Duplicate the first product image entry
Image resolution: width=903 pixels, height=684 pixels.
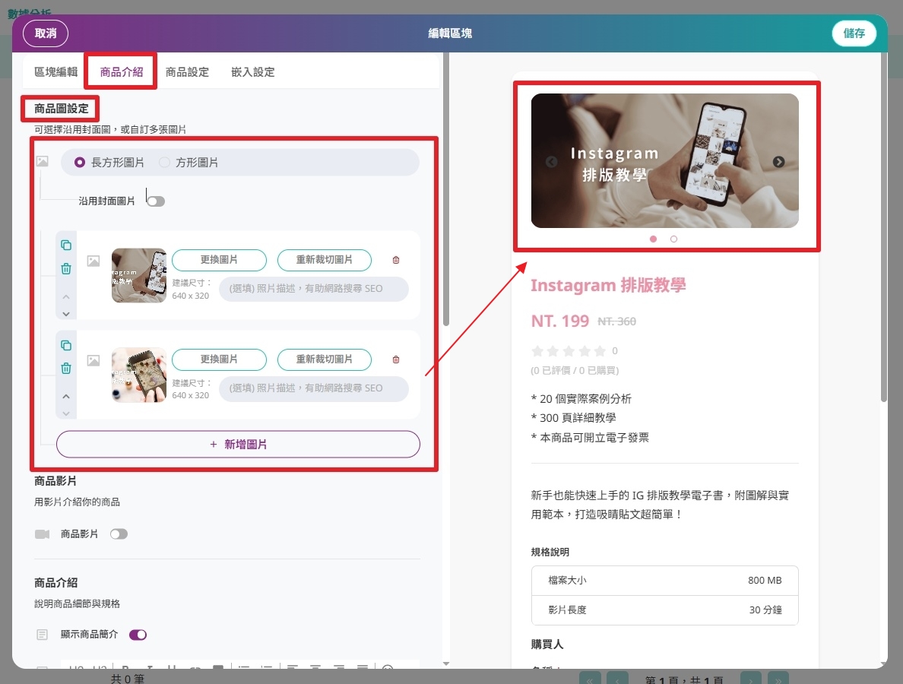pos(66,245)
